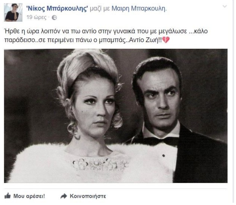Like the post via Μου αρέσει! label
The width and height of the screenshot is (236, 205).
coord(29,196)
